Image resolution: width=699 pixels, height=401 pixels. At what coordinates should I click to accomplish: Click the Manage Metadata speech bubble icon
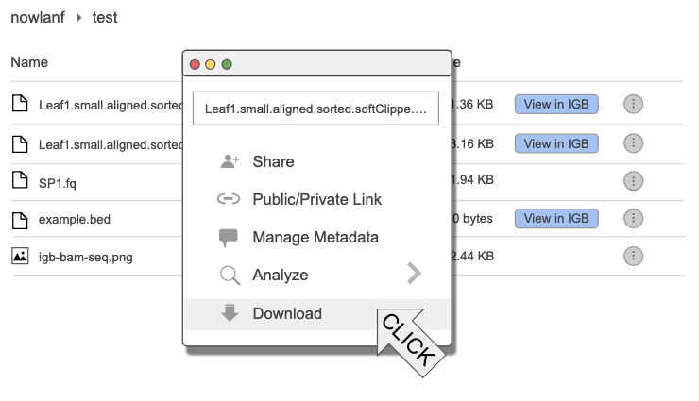(229, 238)
